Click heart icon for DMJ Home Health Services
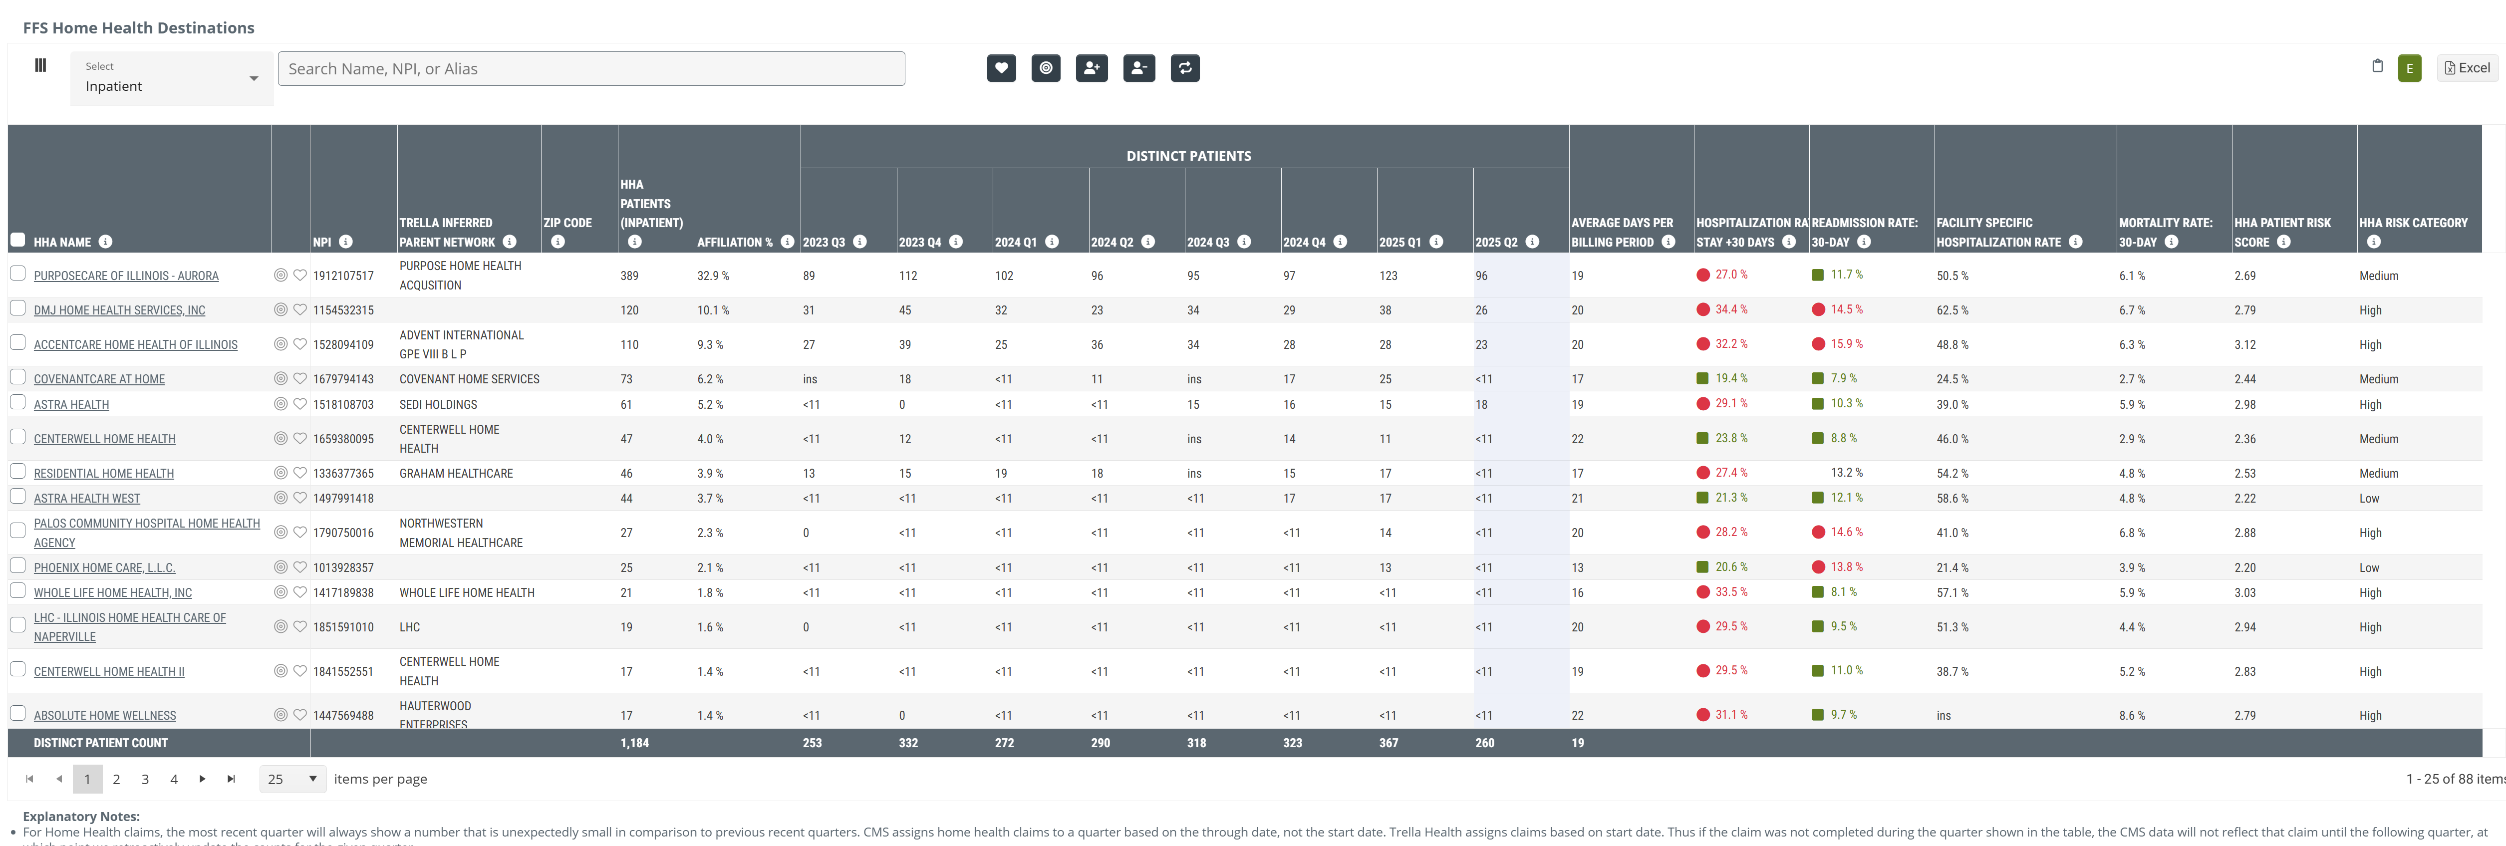The image size is (2506, 846). 299,310
